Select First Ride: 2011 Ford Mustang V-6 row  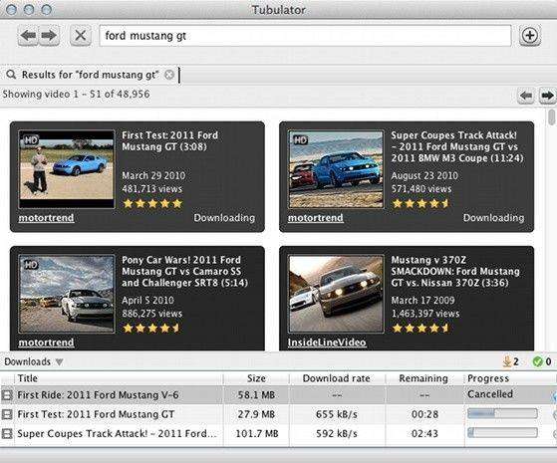[x=278, y=395]
